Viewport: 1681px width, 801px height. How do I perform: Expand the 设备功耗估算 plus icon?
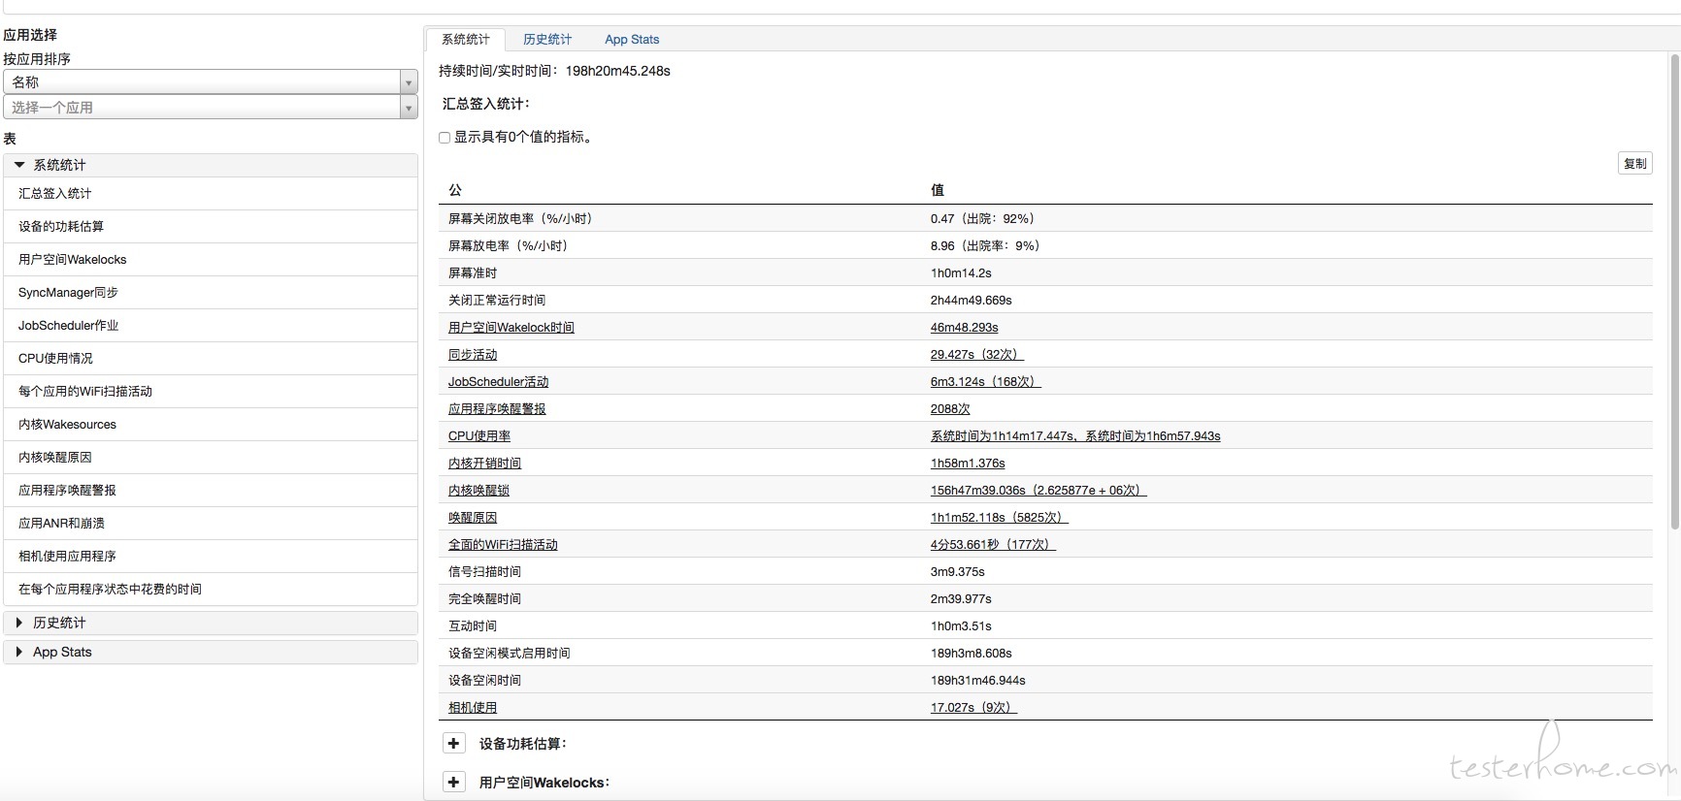pyautogui.click(x=453, y=744)
